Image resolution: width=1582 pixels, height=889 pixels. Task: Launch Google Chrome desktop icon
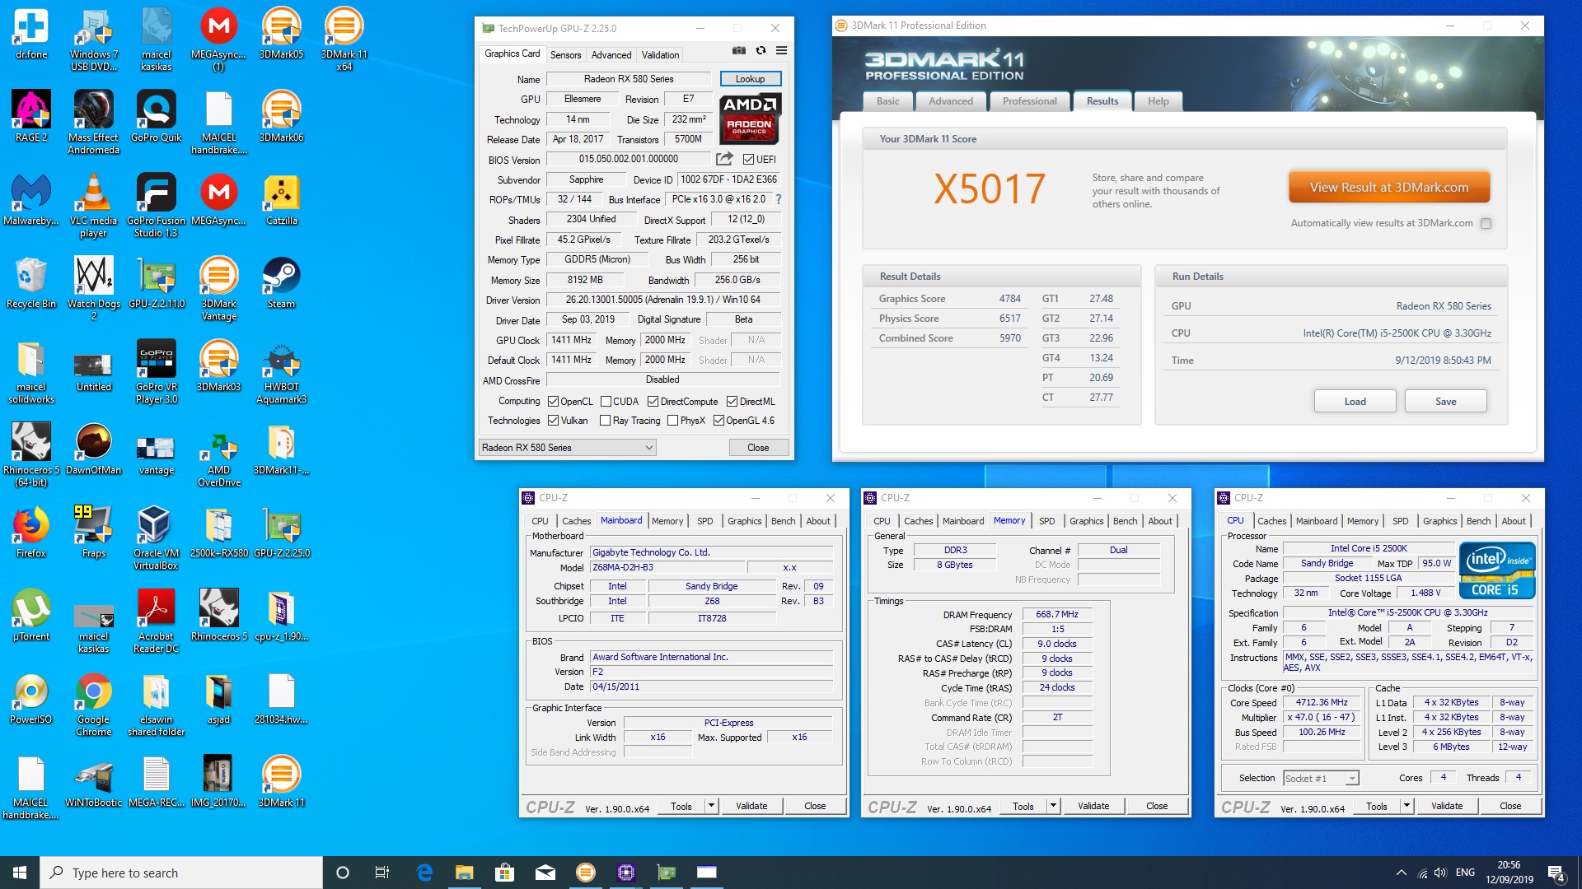click(93, 704)
